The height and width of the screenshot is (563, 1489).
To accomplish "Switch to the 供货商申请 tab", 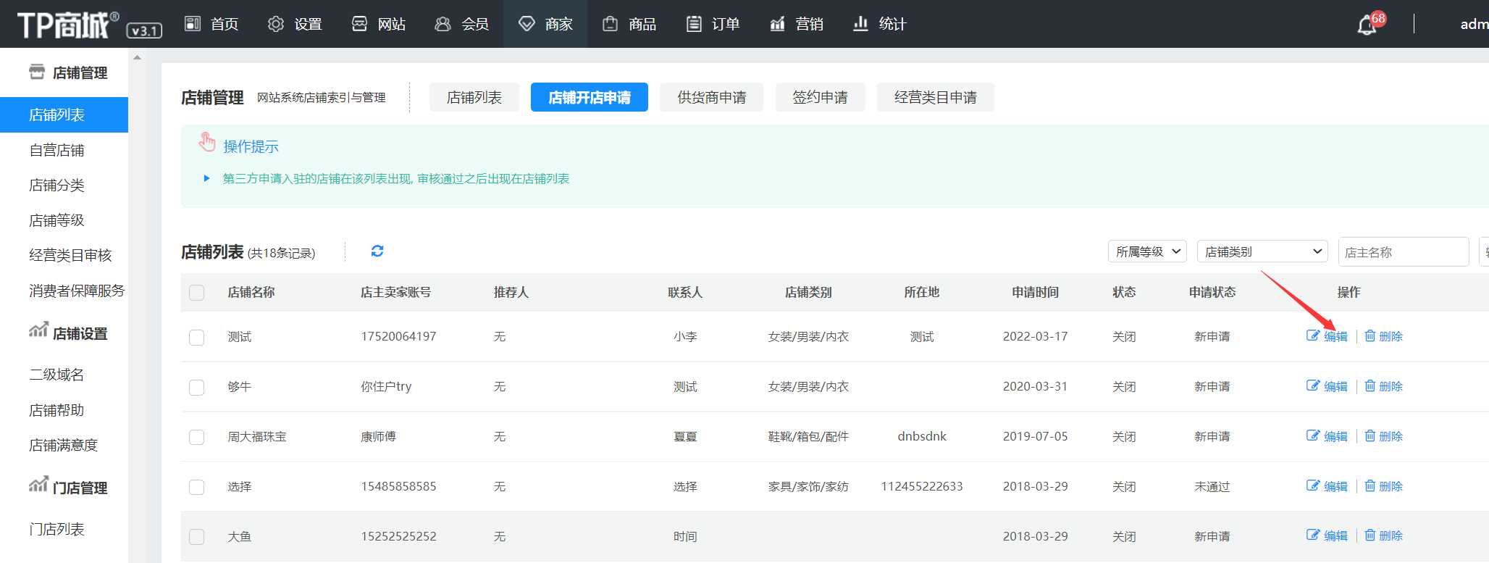I will 711,97.
